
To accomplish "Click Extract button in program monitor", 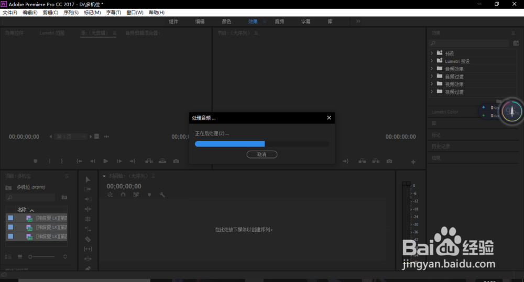I will point(376,161).
